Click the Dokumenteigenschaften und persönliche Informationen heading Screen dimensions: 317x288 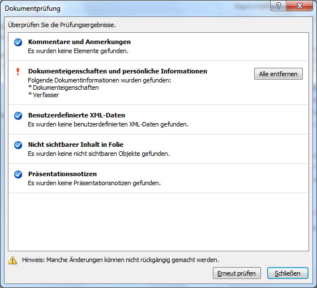coord(118,71)
